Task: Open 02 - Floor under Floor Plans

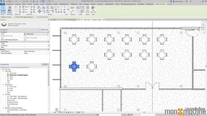Action: pos(10,77)
